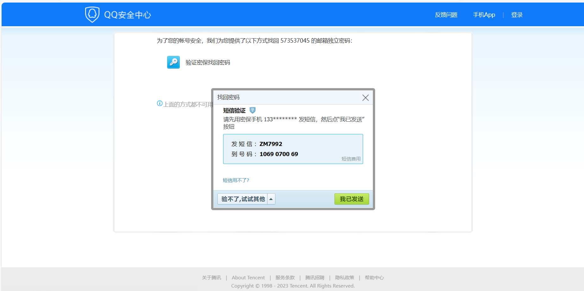Click the info icon beside 上面的方式都不可用
The height and width of the screenshot is (291, 584).
[160, 103]
